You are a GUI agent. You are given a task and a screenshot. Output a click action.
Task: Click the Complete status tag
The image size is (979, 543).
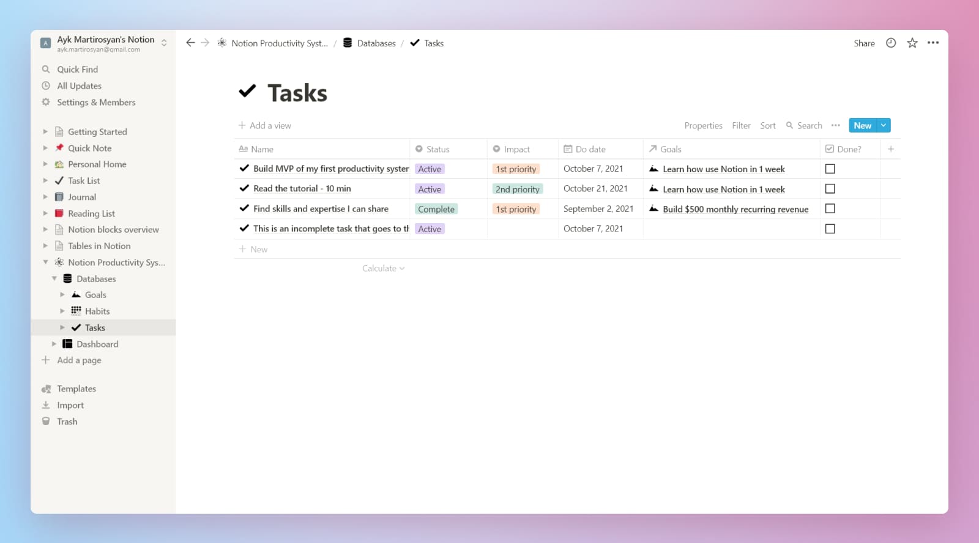[x=436, y=209]
